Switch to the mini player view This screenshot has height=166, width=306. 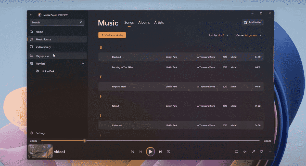tap(262, 152)
